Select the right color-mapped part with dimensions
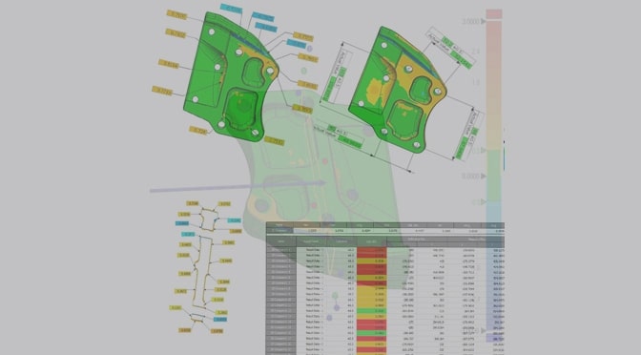The height and width of the screenshot is (355, 641). coord(397,91)
